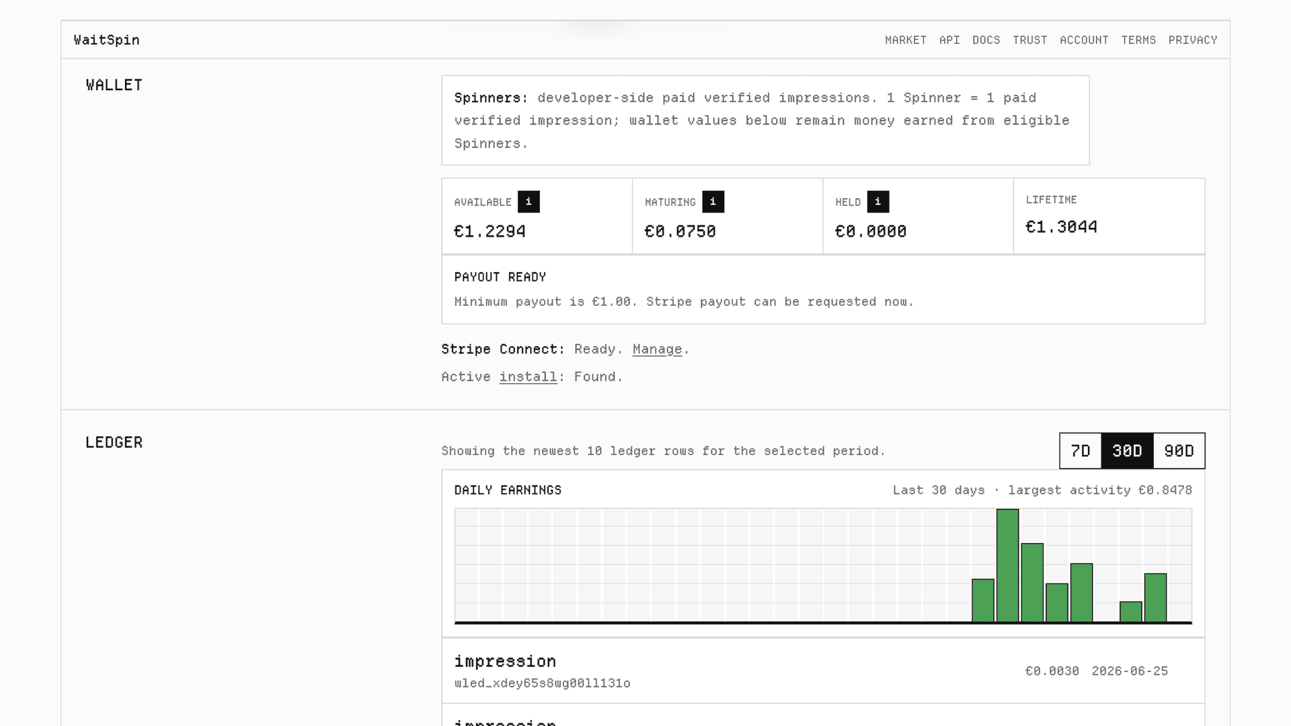
Task: Click the €0.0750 maturing amount
Action: coord(680,232)
